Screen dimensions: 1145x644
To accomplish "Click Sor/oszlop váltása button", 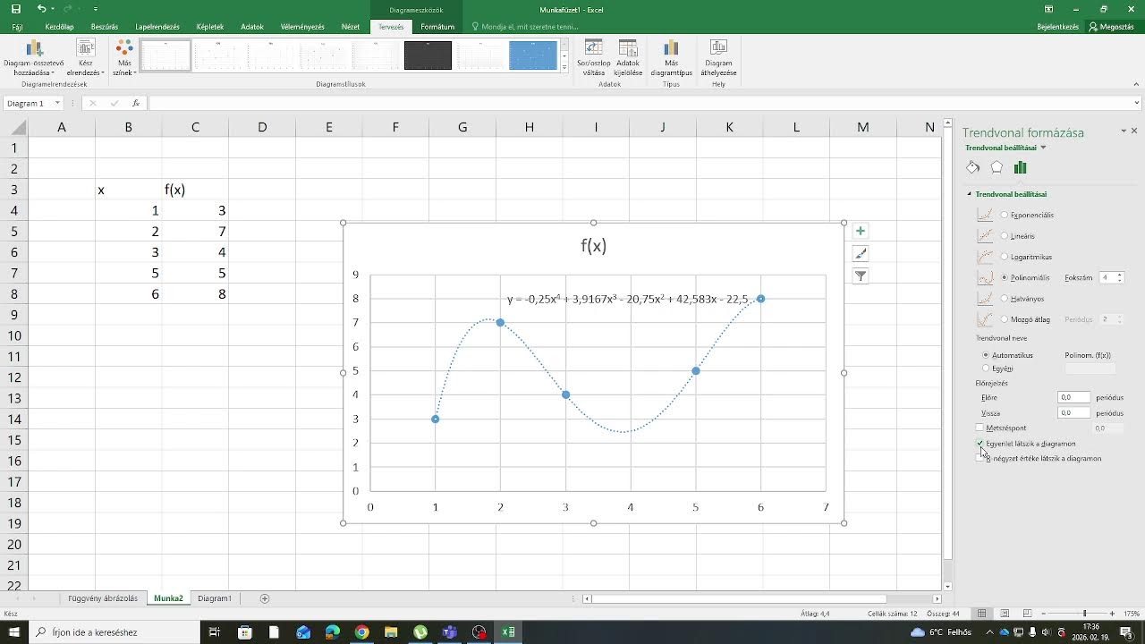I will pos(594,58).
